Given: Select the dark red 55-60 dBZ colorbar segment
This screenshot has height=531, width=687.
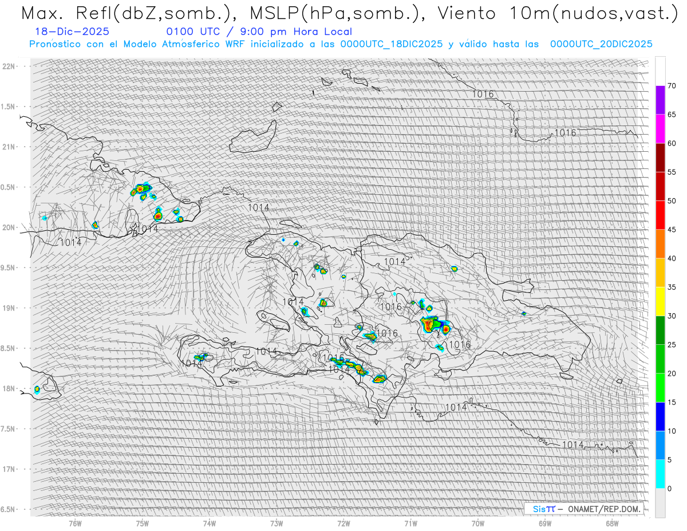Looking at the screenshot, I should click(x=660, y=158).
